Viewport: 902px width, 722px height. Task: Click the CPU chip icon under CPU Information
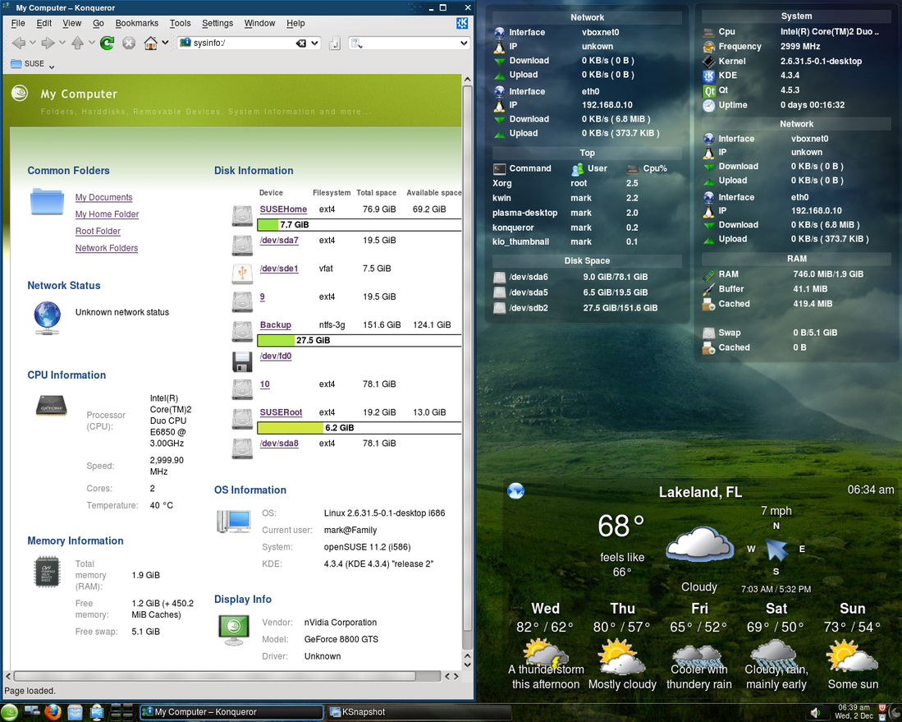pos(51,405)
